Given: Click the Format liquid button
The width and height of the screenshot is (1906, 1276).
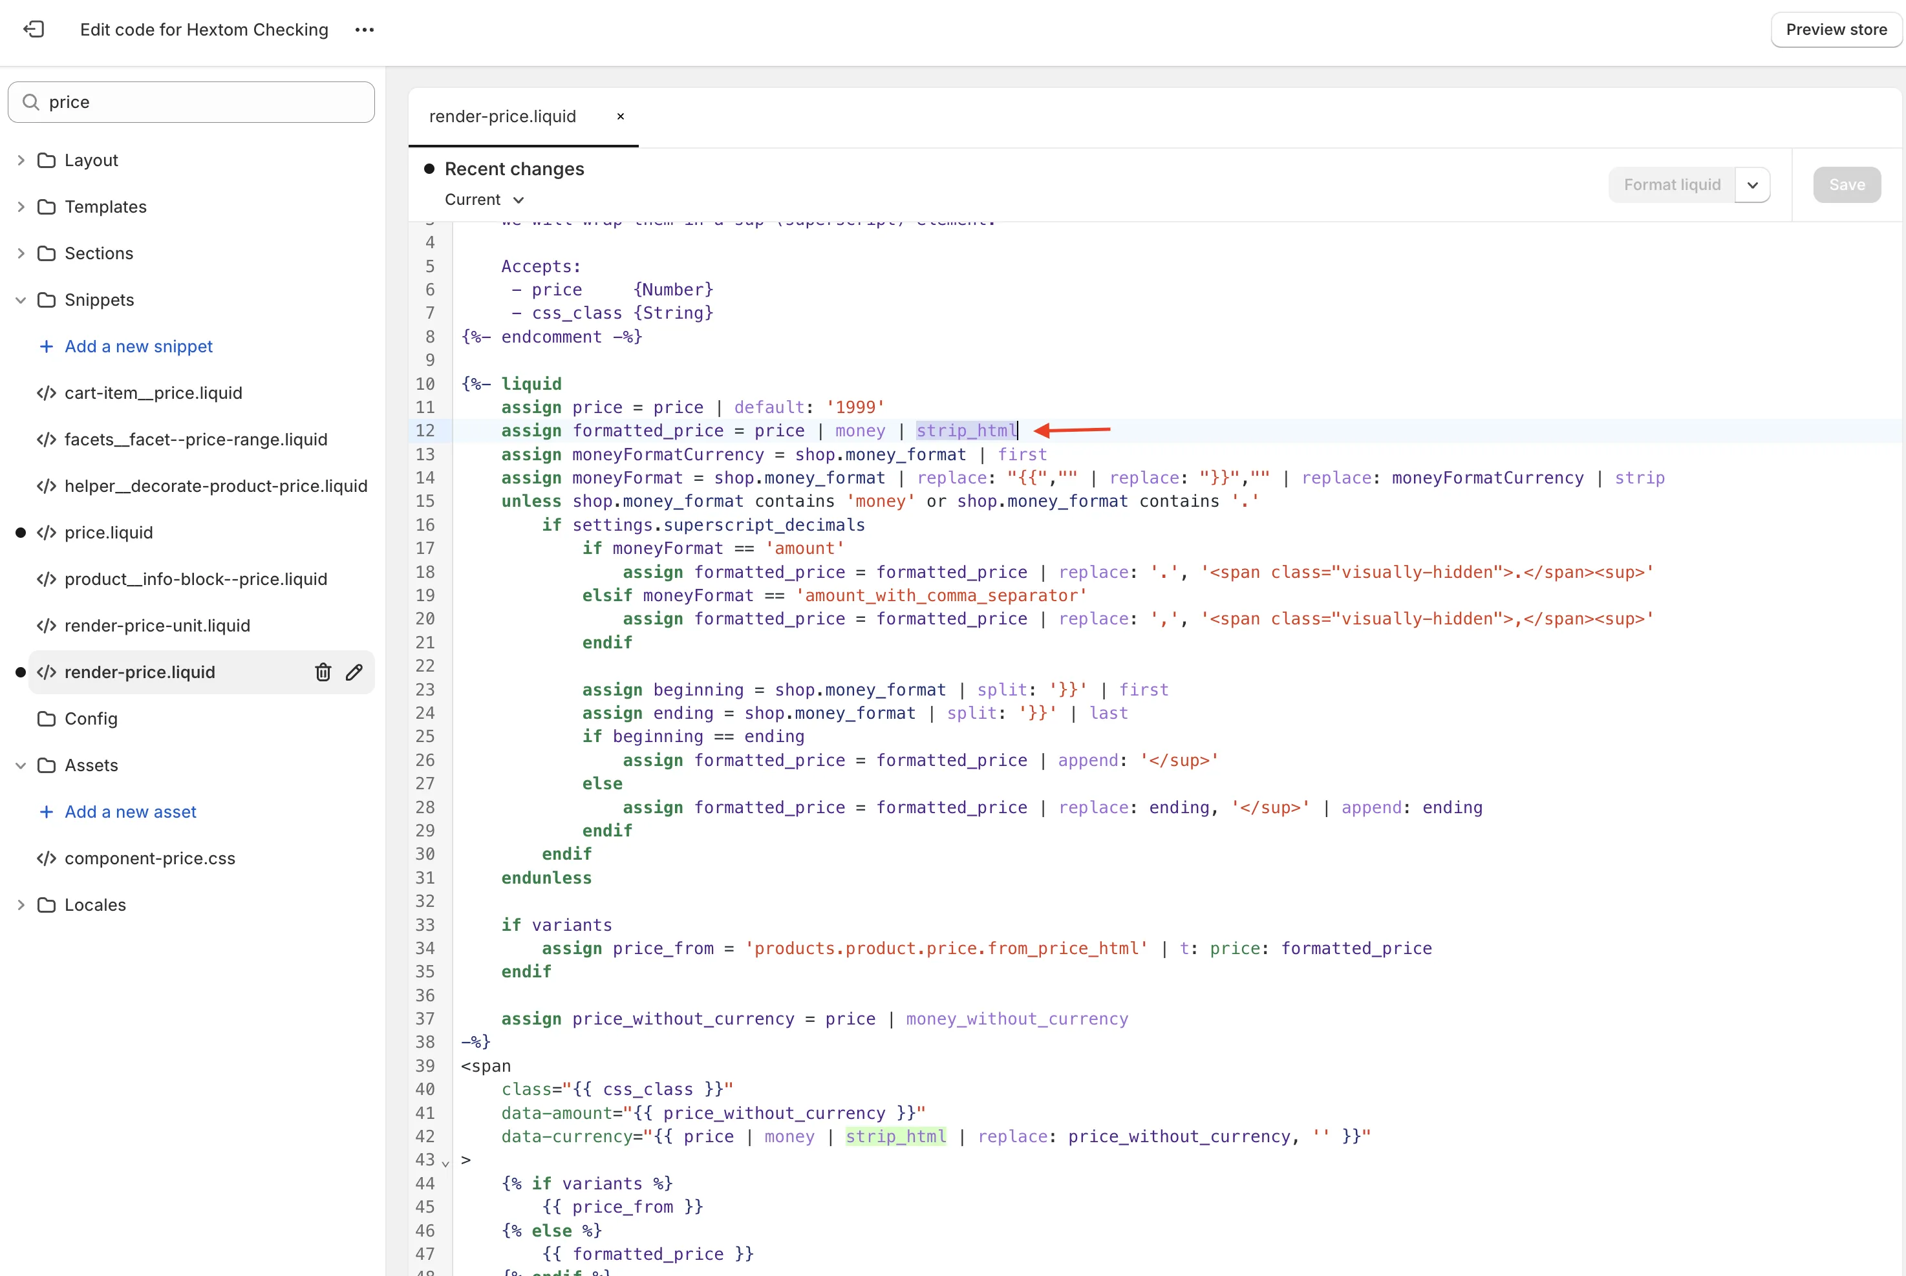Looking at the screenshot, I should pyautogui.click(x=1671, y=185).
